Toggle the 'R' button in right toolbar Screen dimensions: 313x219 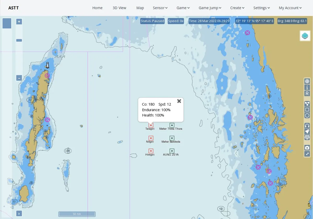pyautogui.click(x=307, y=93)
